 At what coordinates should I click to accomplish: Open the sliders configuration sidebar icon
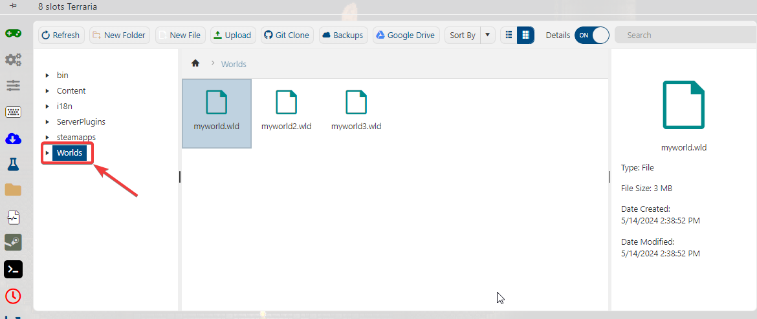(x=13, y=86)
